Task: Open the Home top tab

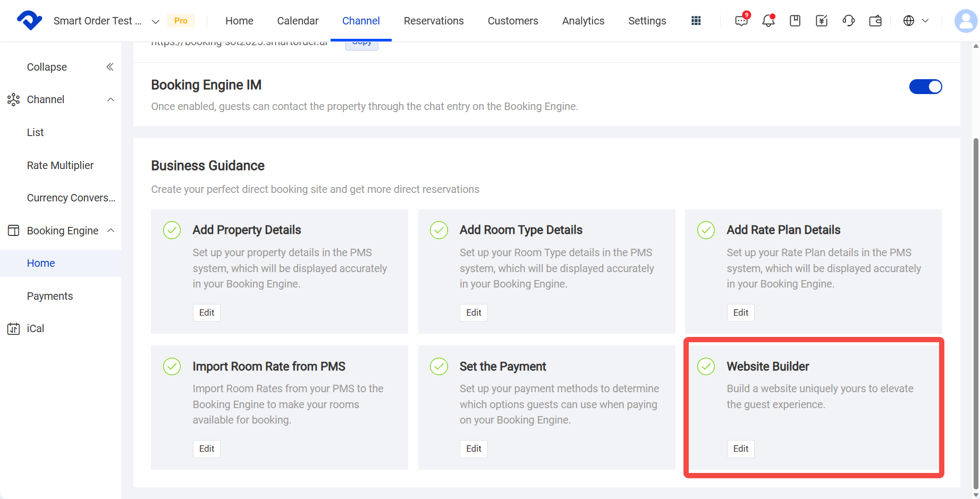Action: [239, 21]
